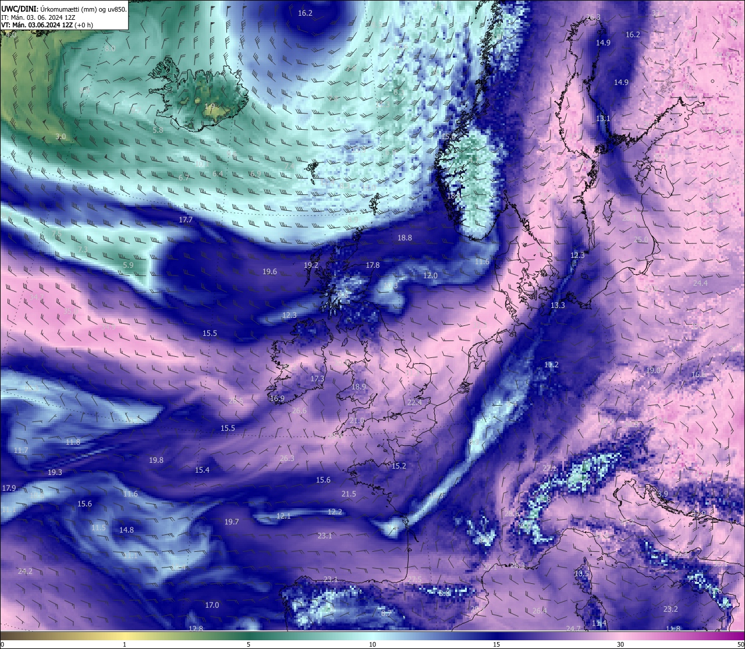
Task: Click the 17.8 value north of Scotland
Action: [372, 265]
